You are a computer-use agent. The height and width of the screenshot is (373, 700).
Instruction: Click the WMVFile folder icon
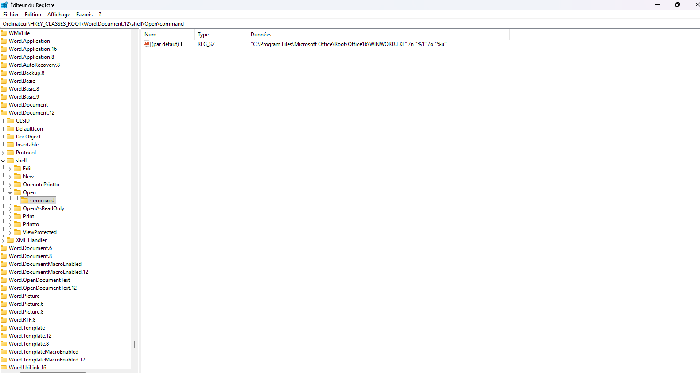[4, 33]
